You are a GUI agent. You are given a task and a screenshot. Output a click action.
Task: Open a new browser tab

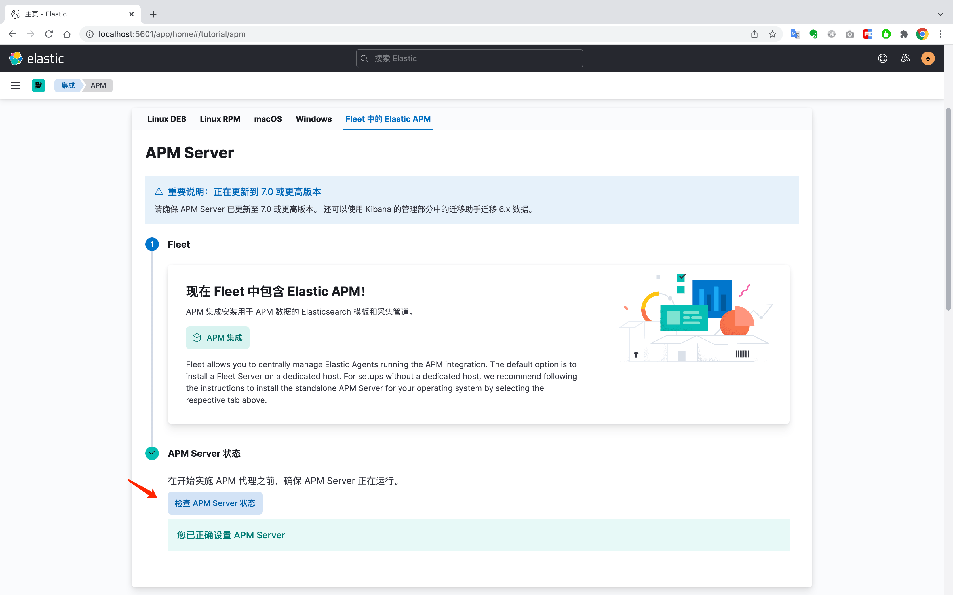click(153, 14)
